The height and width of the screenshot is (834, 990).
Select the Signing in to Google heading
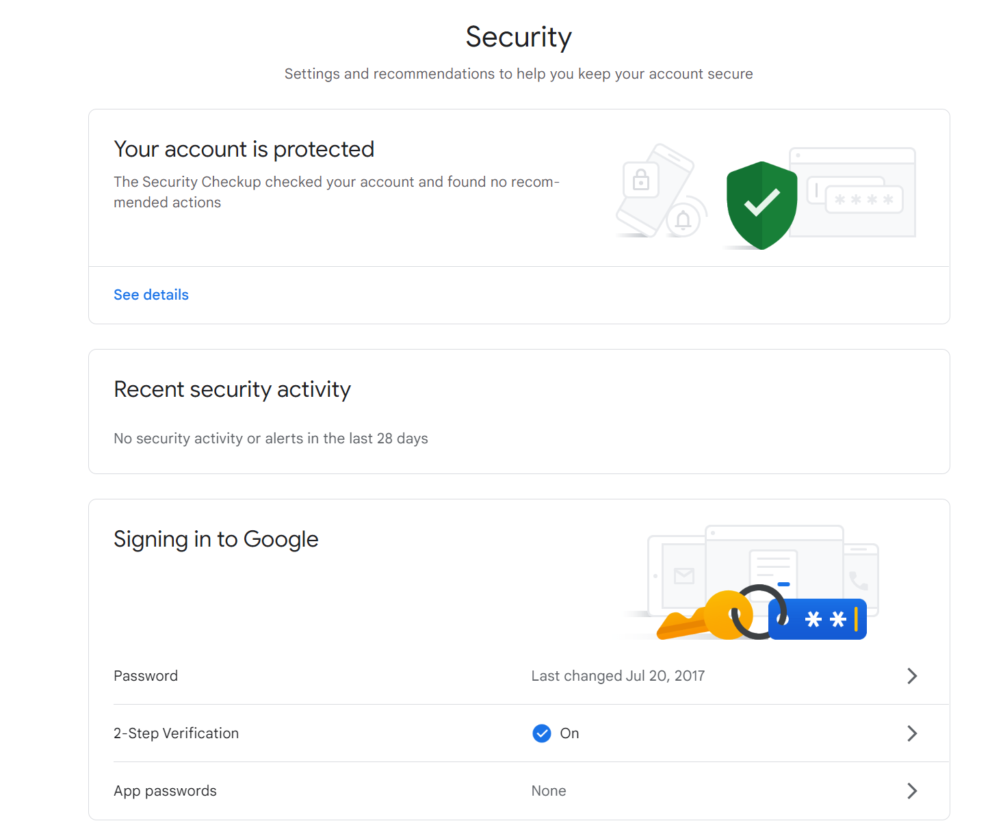coord(216,539)
